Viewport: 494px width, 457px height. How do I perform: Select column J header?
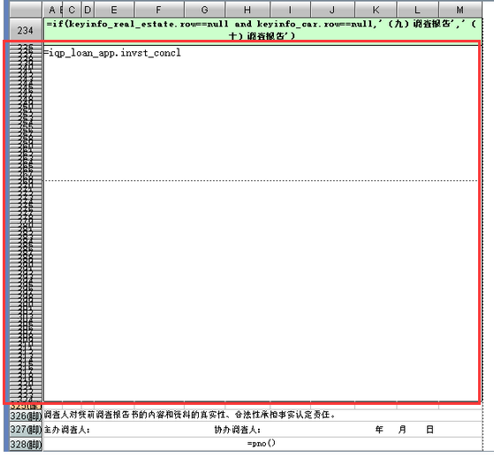tap(332, 10)
